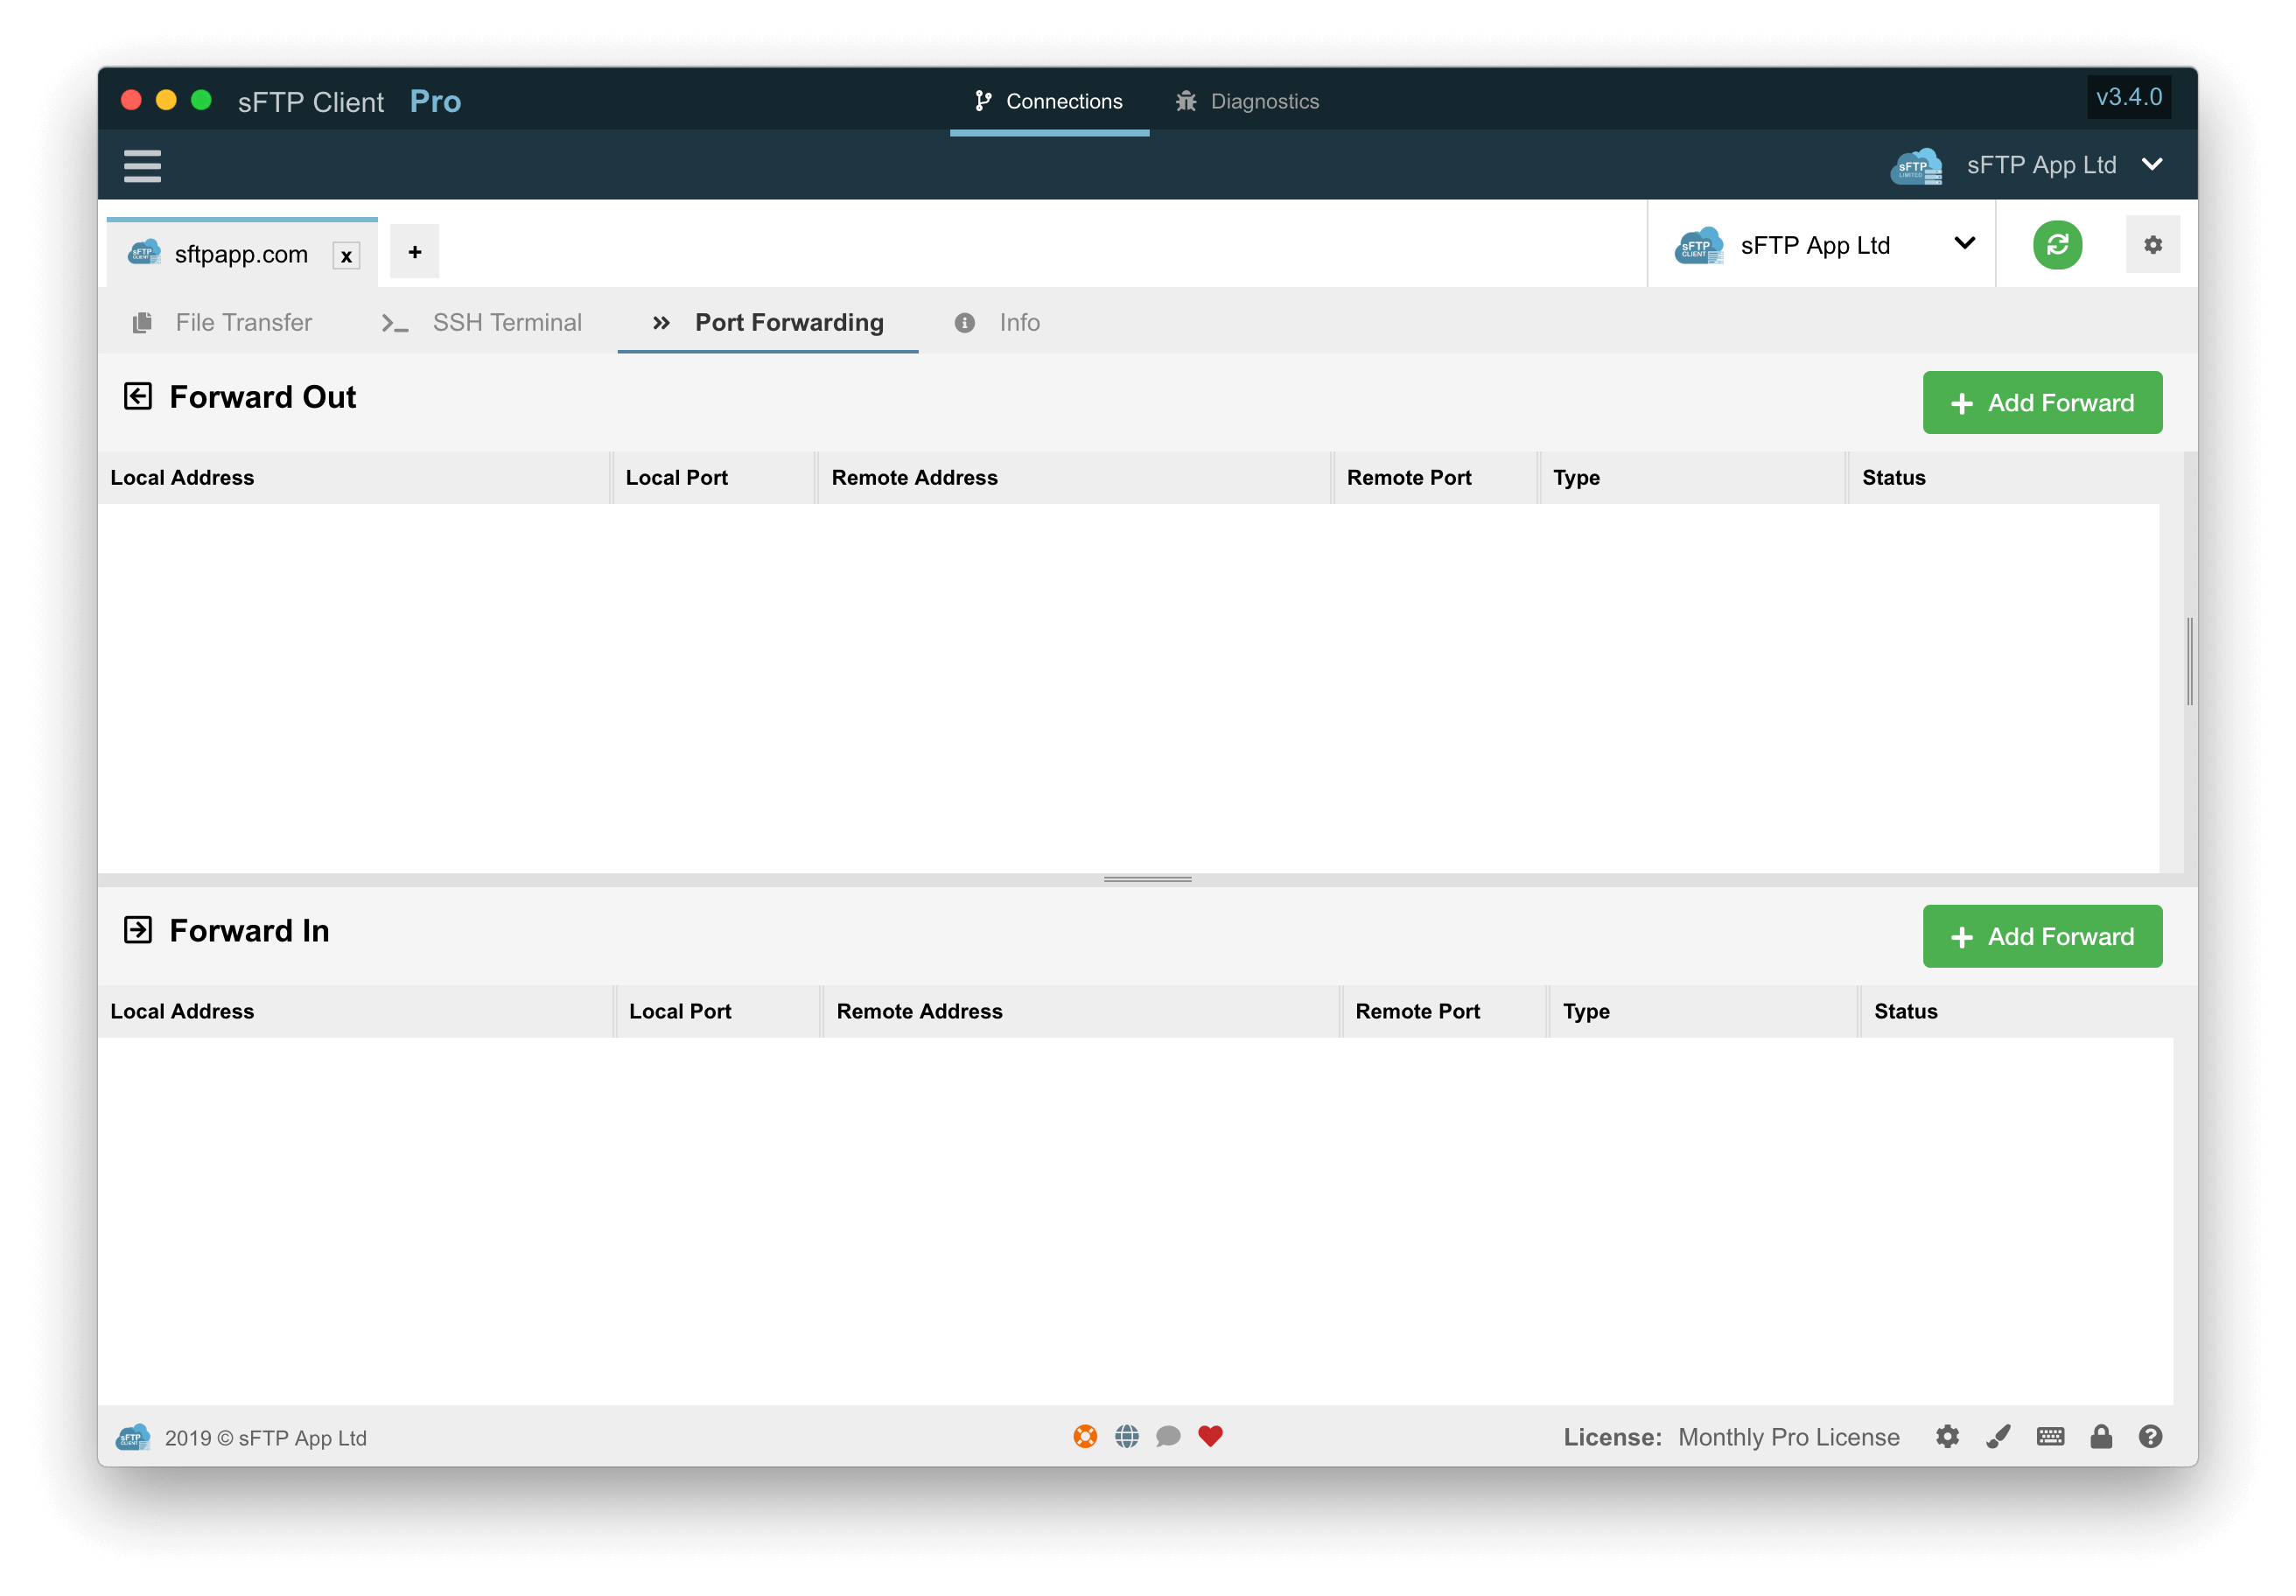Open the hamburger menu
Viewport: 2296px width, 1596px height.
tap(142, 165)
